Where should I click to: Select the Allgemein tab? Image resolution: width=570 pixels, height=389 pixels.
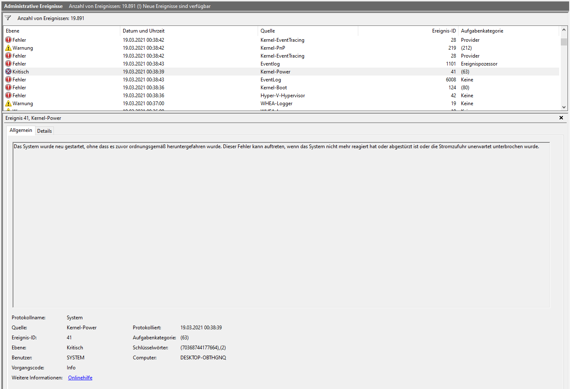[x=21, y=130]
